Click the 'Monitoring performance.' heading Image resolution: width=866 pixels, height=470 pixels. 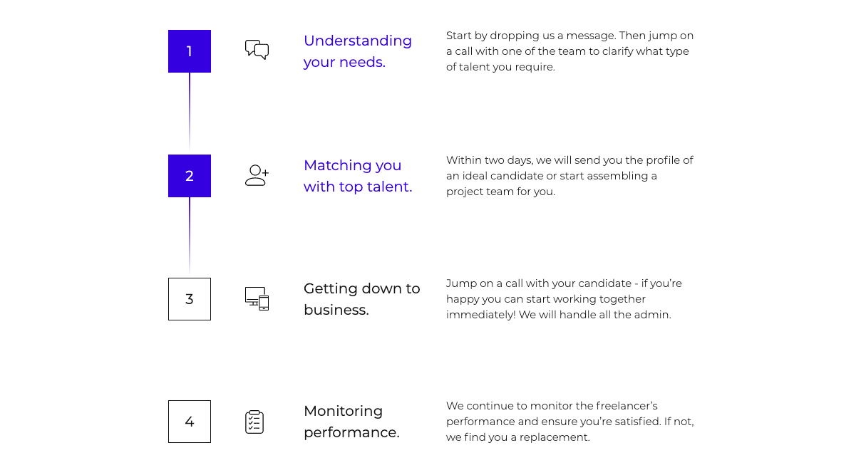351,422
